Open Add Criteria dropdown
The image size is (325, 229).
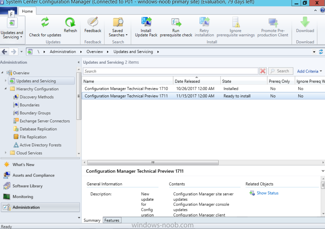pos(310,71)
